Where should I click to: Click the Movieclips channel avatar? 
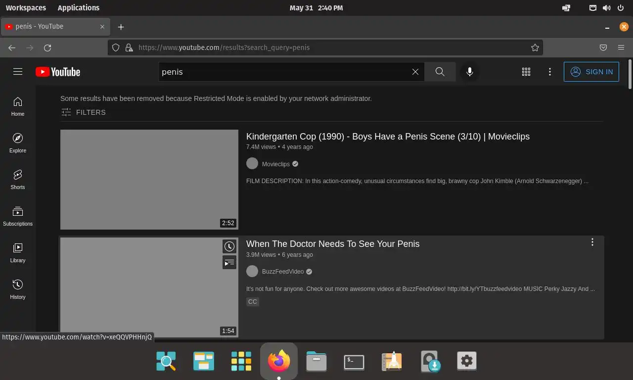click(x=252, y=163)
